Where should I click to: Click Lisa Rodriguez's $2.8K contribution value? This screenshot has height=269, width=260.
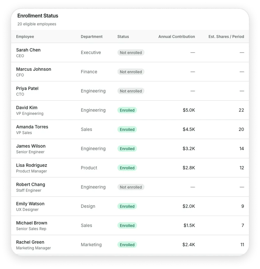(189, 168)
